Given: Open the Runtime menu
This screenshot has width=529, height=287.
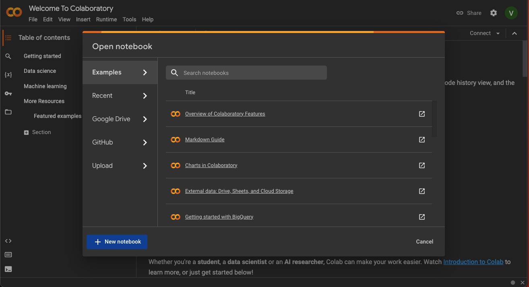Looking at the screenshot, I should (x=106, y=19).
